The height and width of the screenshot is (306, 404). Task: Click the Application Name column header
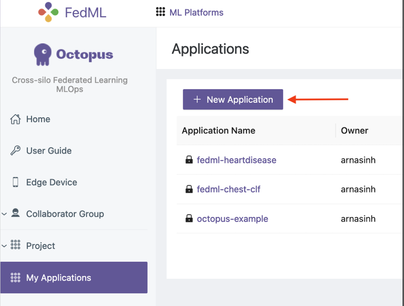pyautogui.click(x=219, y=131)
